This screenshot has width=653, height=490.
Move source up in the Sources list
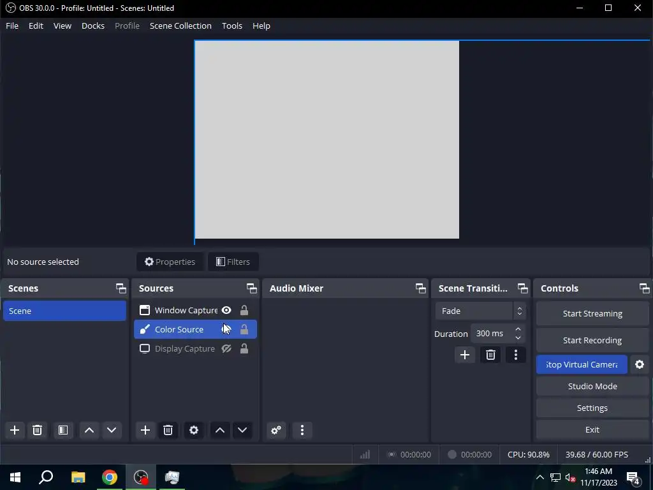tap(220, 430)
